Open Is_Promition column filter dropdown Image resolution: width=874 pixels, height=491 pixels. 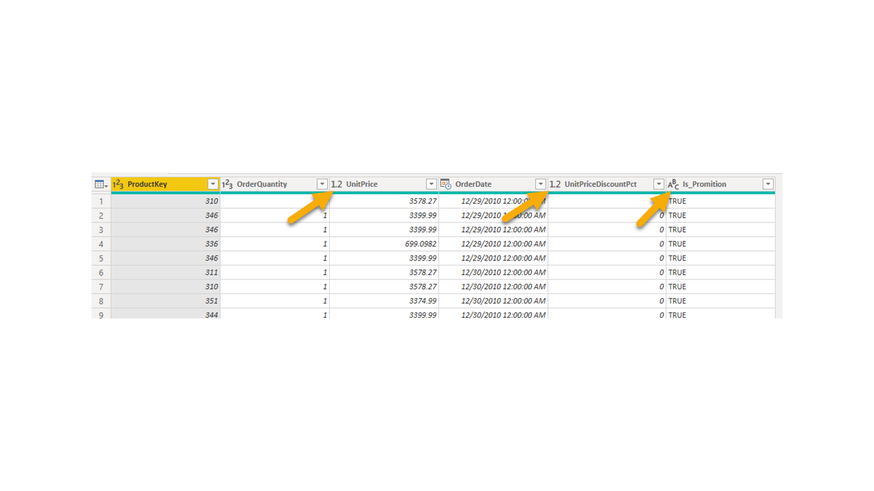pyautogui.click(x=768, y=184)
